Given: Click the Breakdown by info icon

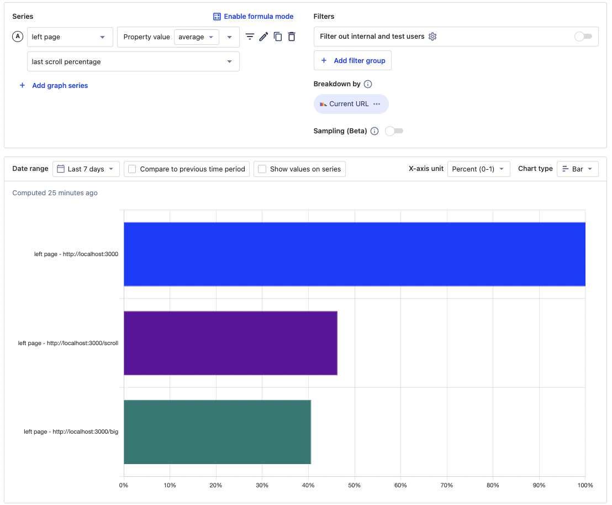Looking at the screenshot, I should coord(368,84).
